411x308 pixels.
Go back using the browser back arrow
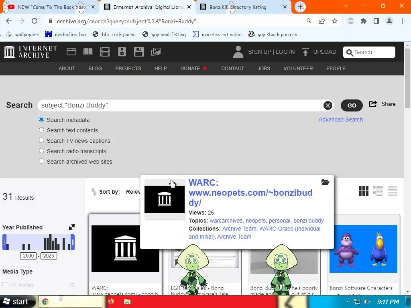(9, 21)
